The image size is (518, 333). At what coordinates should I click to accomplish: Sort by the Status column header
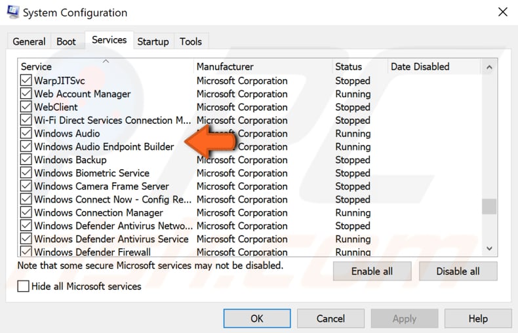[360, 66]
